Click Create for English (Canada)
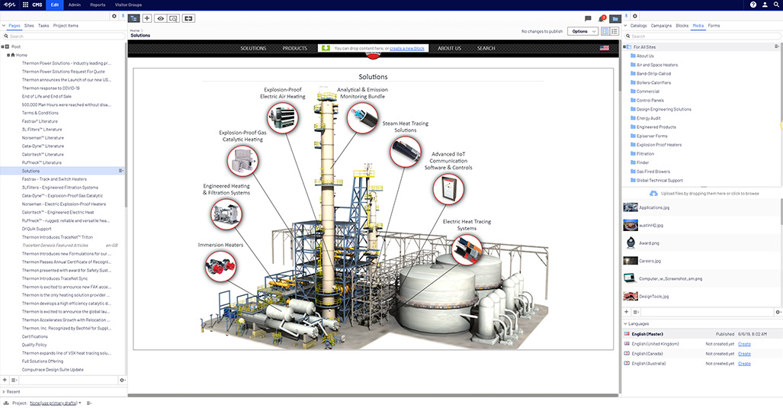783x408 pixels. 744,353
